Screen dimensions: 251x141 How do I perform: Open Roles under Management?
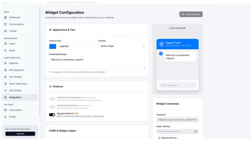click(x=12, y=51)
